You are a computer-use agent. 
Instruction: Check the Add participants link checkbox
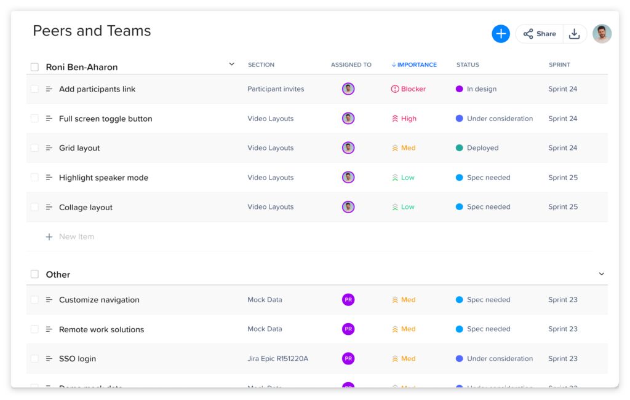(34, 89)
